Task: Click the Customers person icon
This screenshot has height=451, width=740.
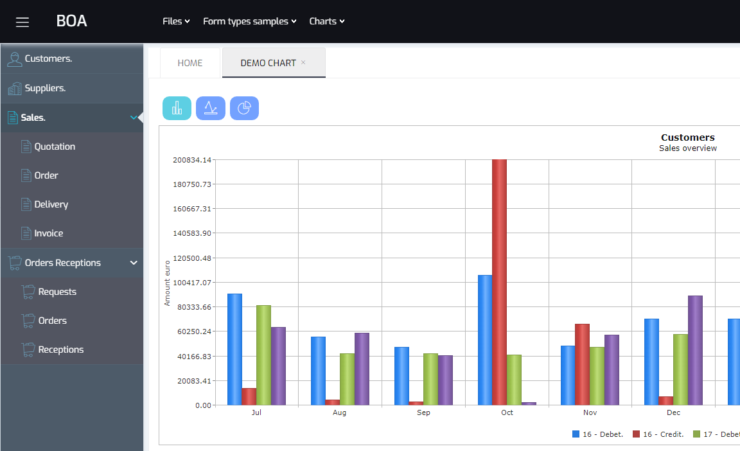Action: [x=15, y=59]
